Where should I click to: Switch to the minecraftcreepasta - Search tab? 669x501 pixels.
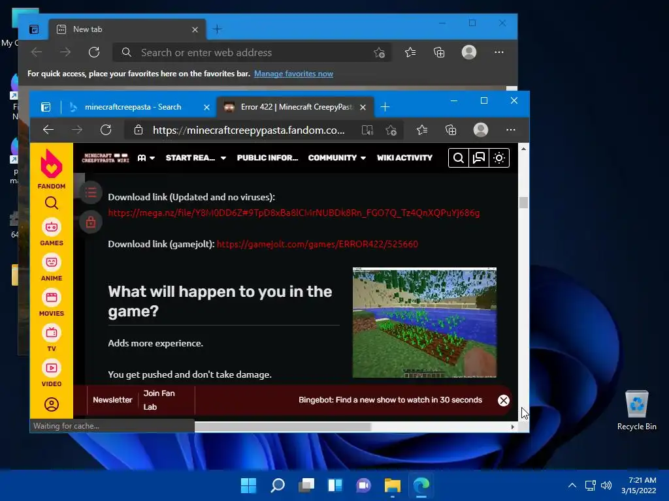click(x=132, y=107)
